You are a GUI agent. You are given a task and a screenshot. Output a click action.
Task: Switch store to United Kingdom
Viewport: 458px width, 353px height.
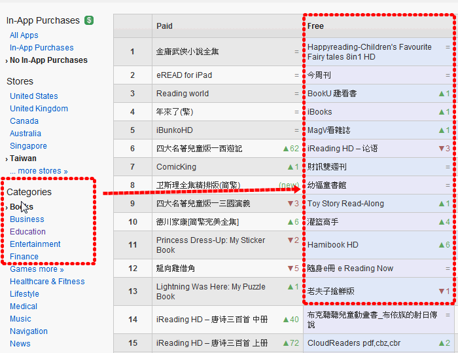coord(39,109)
